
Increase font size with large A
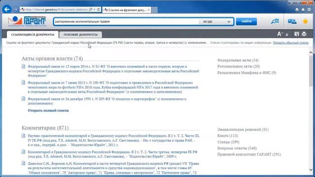click(280, 34)
